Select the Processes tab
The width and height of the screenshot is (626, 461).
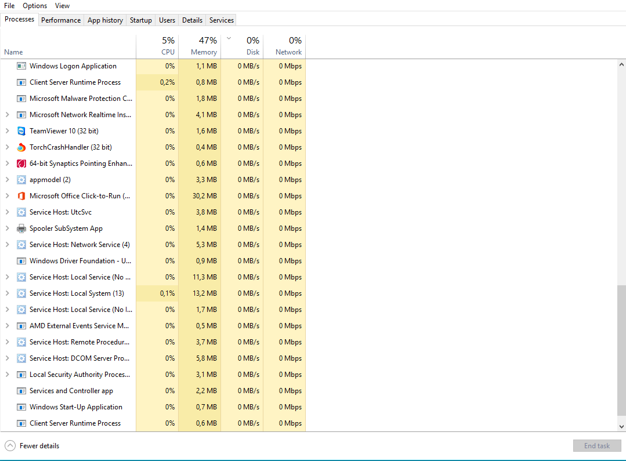(x=20, y=19)
